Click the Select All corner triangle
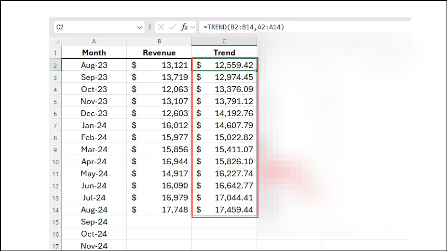The width and height of the screenshot is (447, 251). pyautogui.click(x=57, y=41)
